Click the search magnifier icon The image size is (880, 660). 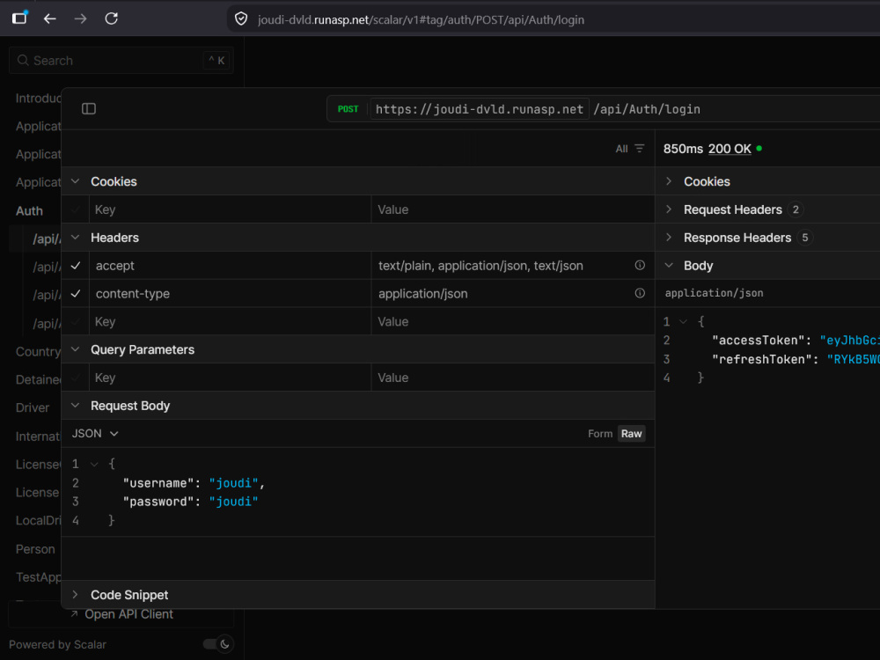click(x=23, y=61)
